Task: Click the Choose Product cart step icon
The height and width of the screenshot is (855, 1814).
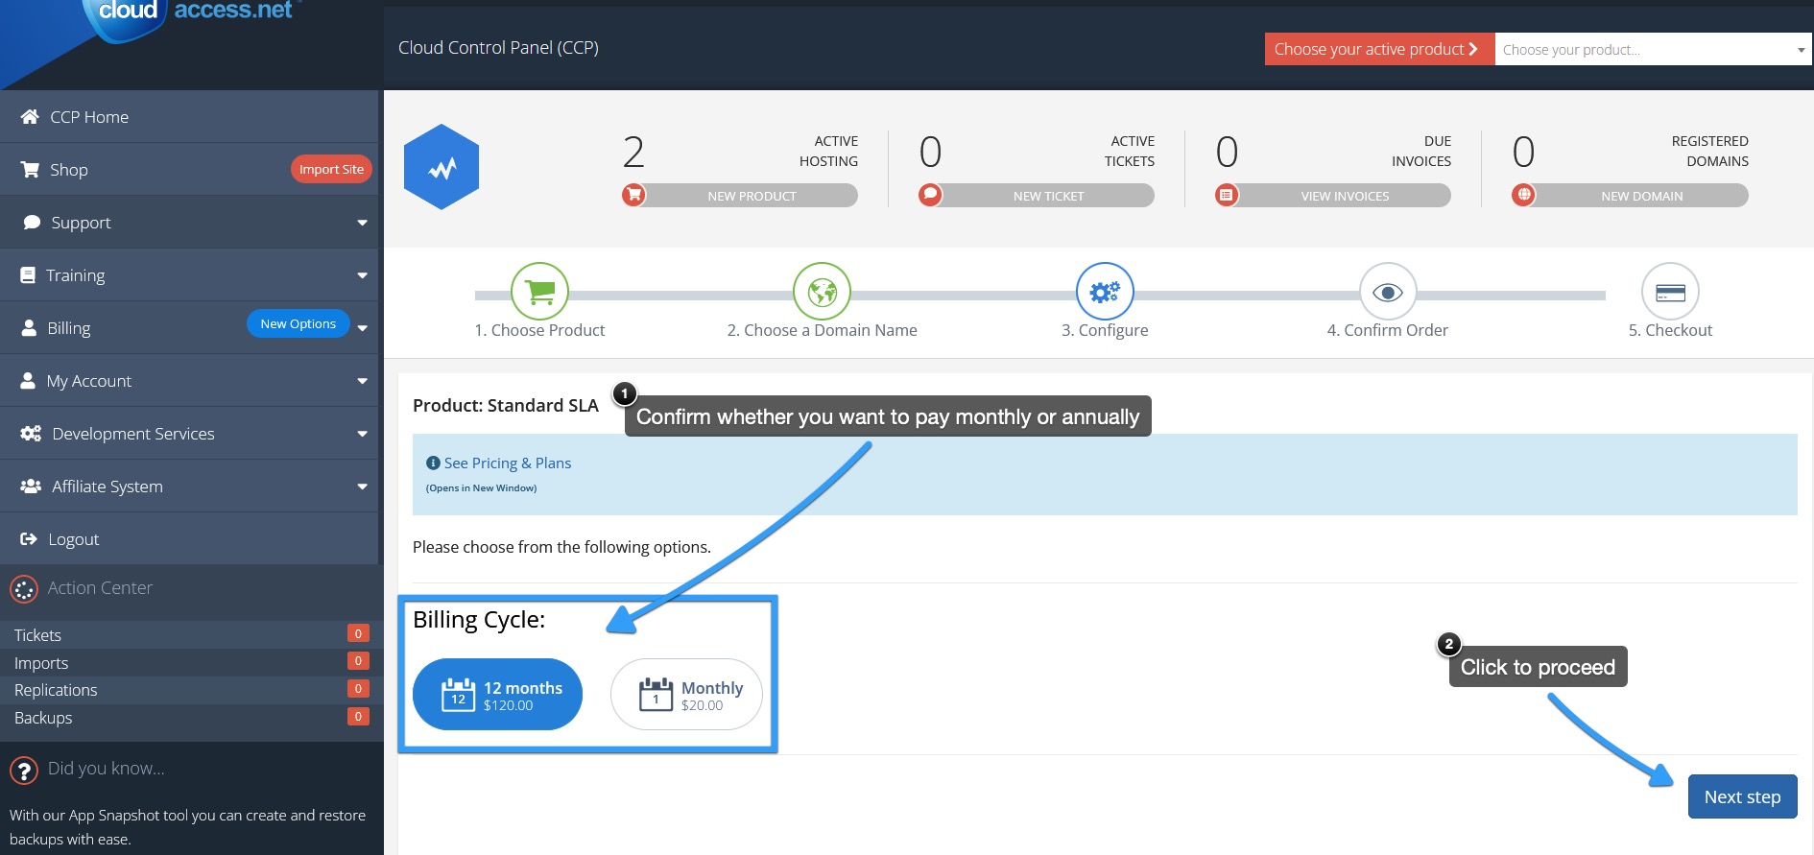Action: (x=539, y=291)
